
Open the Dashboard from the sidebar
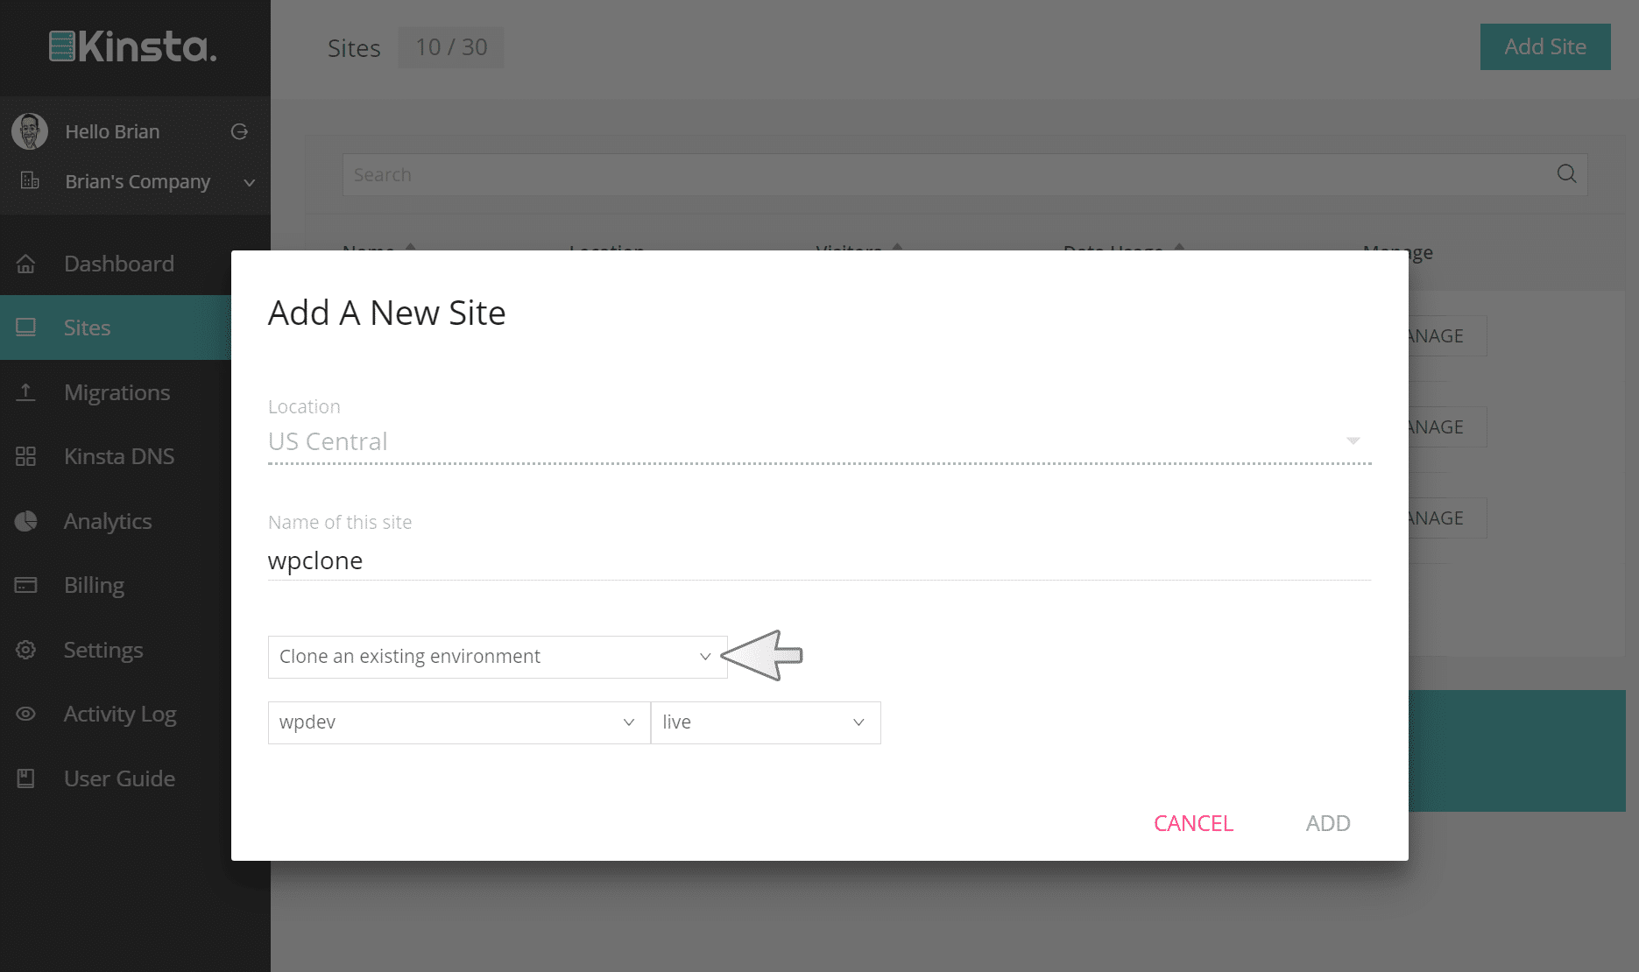(x=118, y=264)
